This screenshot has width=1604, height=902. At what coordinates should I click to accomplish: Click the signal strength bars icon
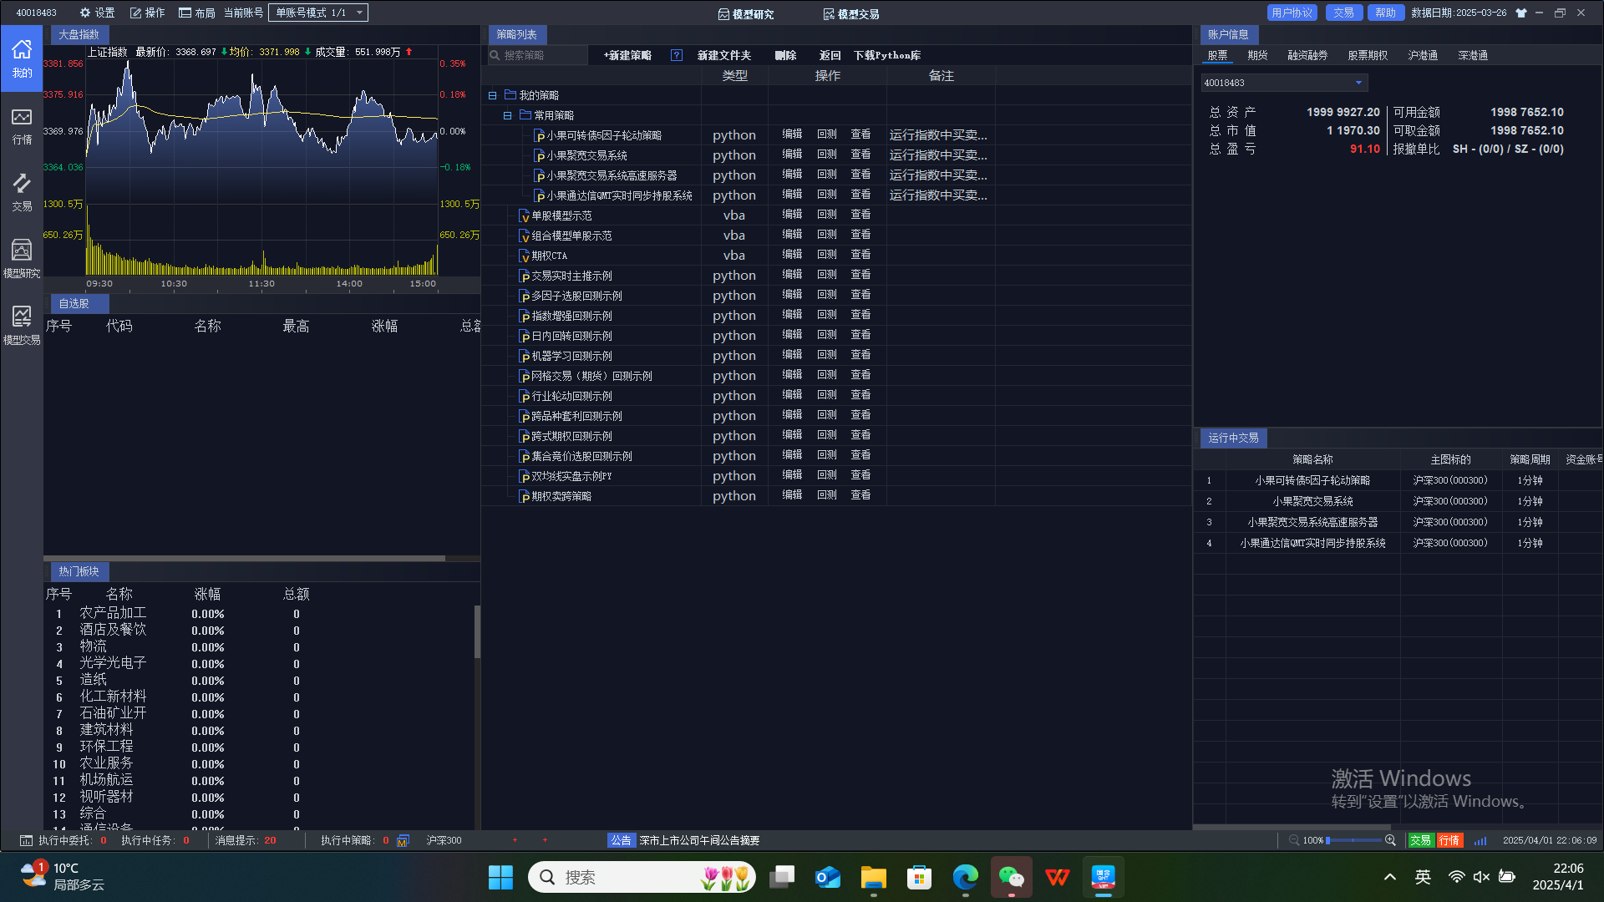tap(1480, 840)
